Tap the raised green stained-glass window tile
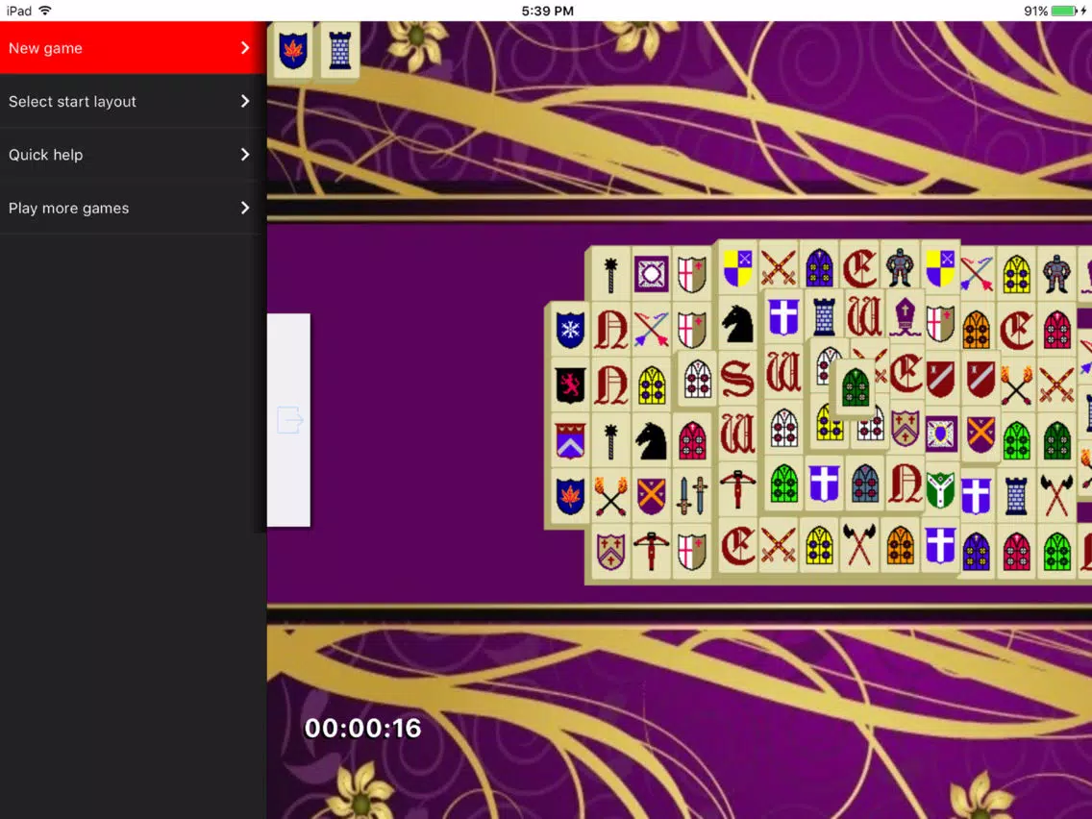Screen dimensions: 1092x819 click(856, 386)
